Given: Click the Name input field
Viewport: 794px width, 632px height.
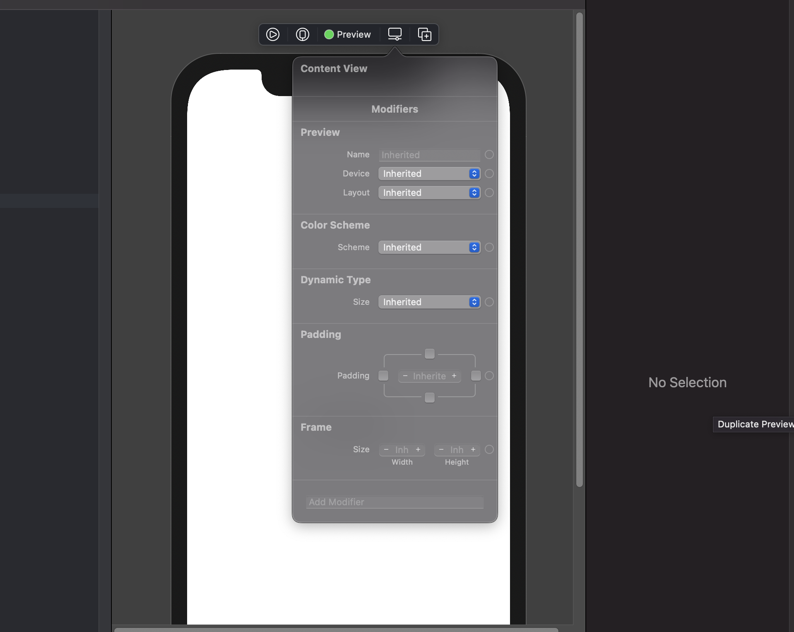Looking at the screenshot, I should [429, 155].
